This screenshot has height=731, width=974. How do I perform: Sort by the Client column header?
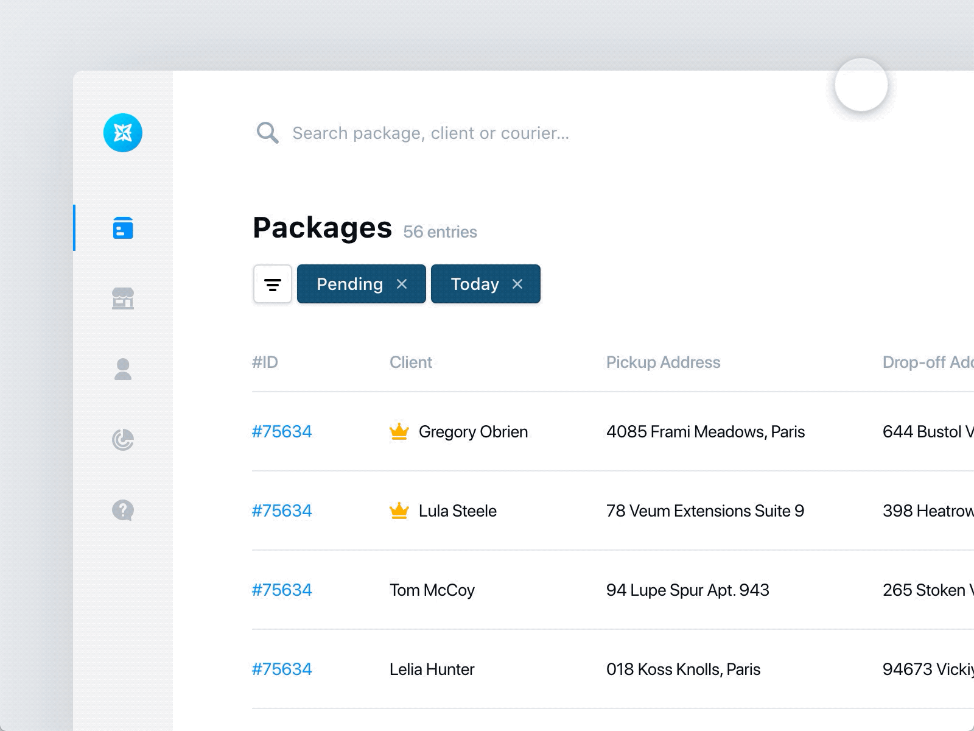[x=411, y=362]
